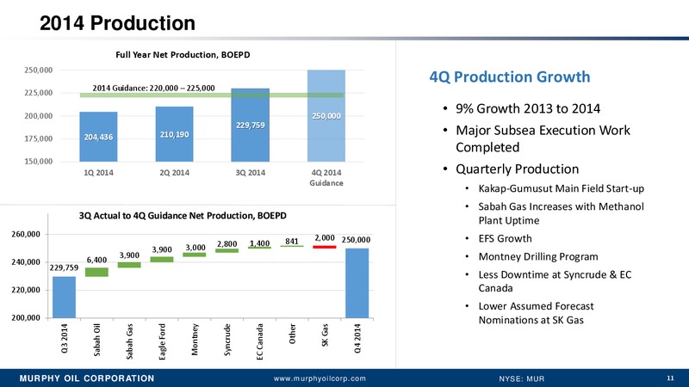Click the slide page number 11

(x=670, y=378)
